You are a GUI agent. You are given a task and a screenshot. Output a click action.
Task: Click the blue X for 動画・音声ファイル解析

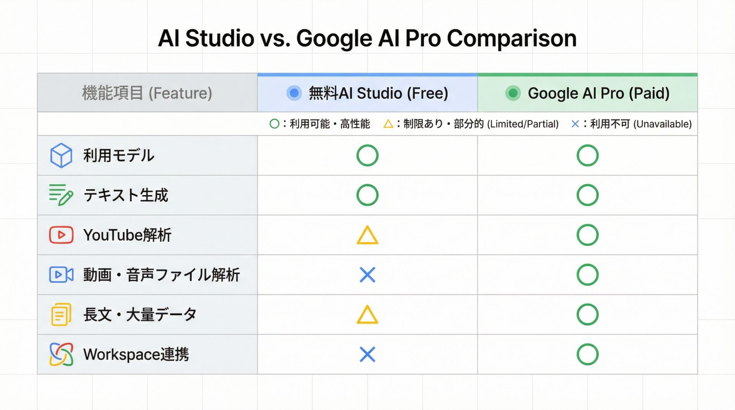pyautogui.click(x=367, y=275)
